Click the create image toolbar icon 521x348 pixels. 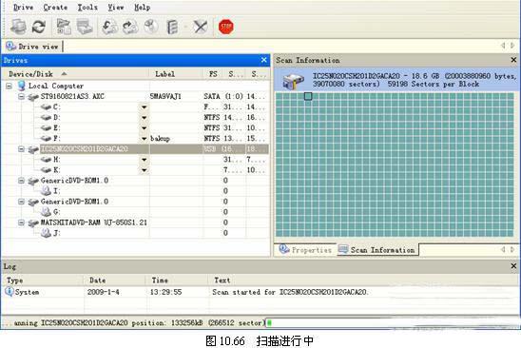tap(130, 27)
